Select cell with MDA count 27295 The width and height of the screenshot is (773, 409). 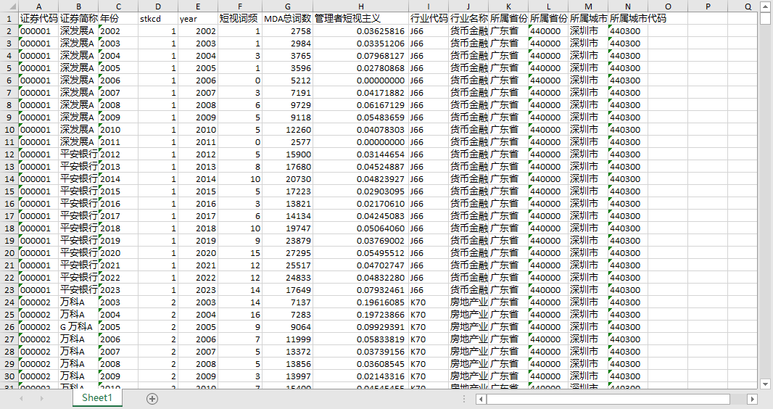click(287, 253)
